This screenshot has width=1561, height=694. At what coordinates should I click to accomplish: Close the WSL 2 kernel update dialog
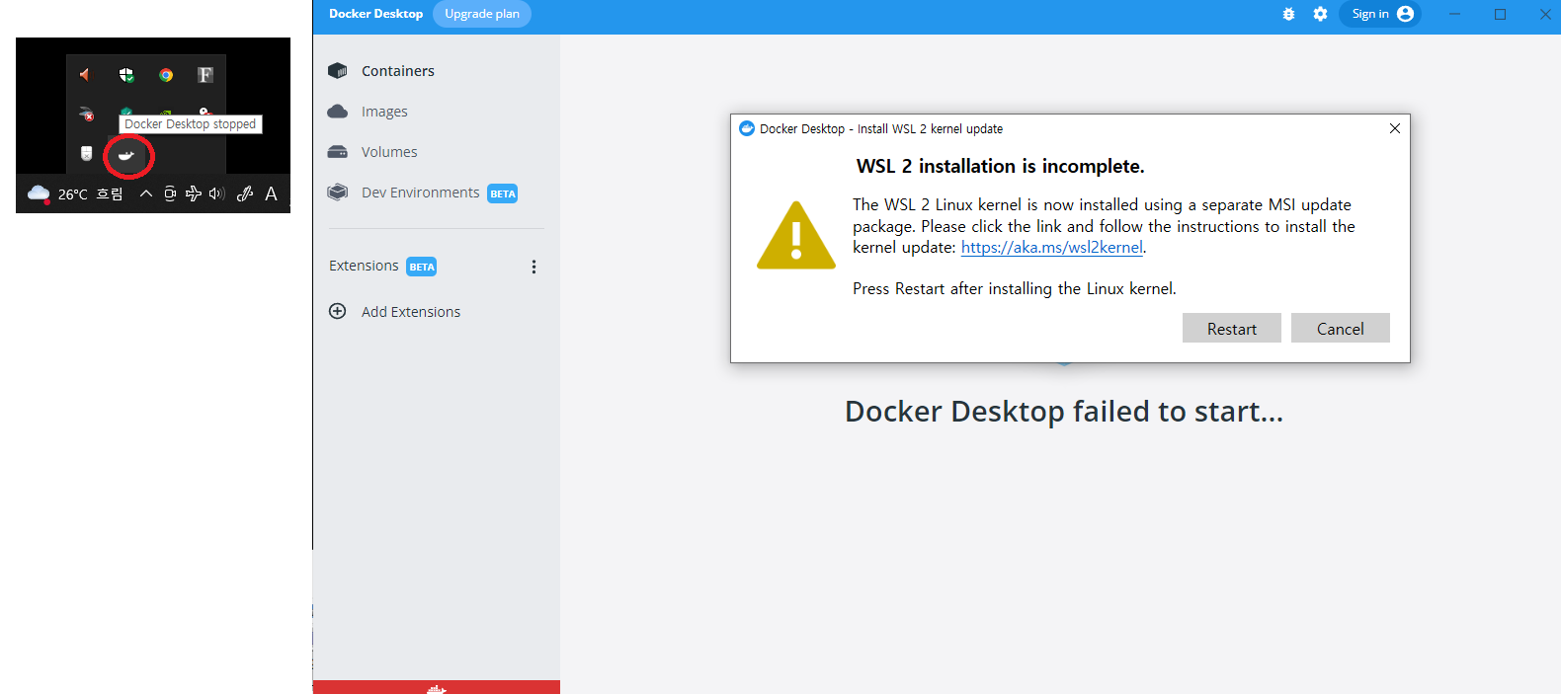coord(1395,128)
